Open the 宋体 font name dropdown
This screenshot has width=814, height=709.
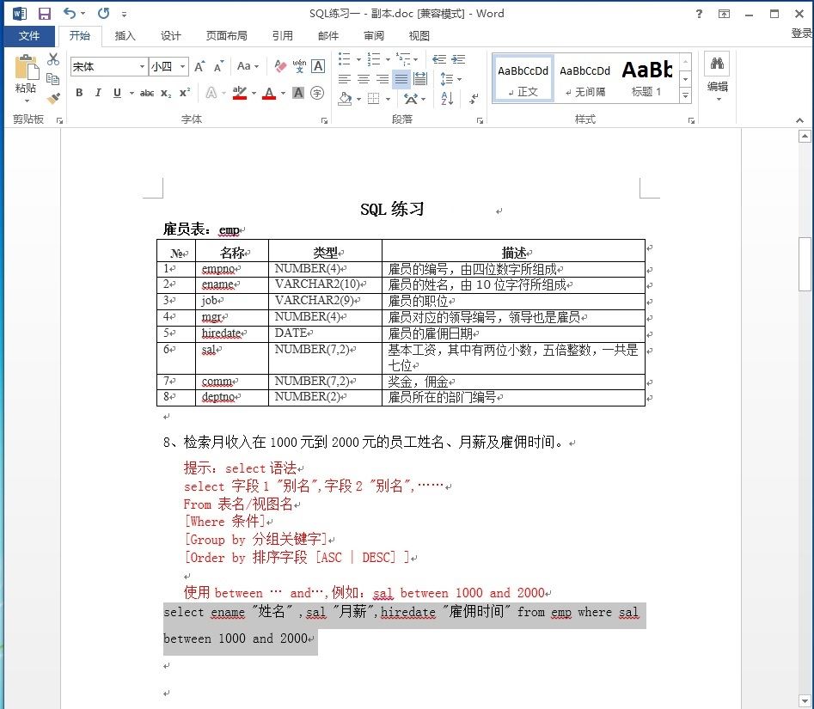142,66
